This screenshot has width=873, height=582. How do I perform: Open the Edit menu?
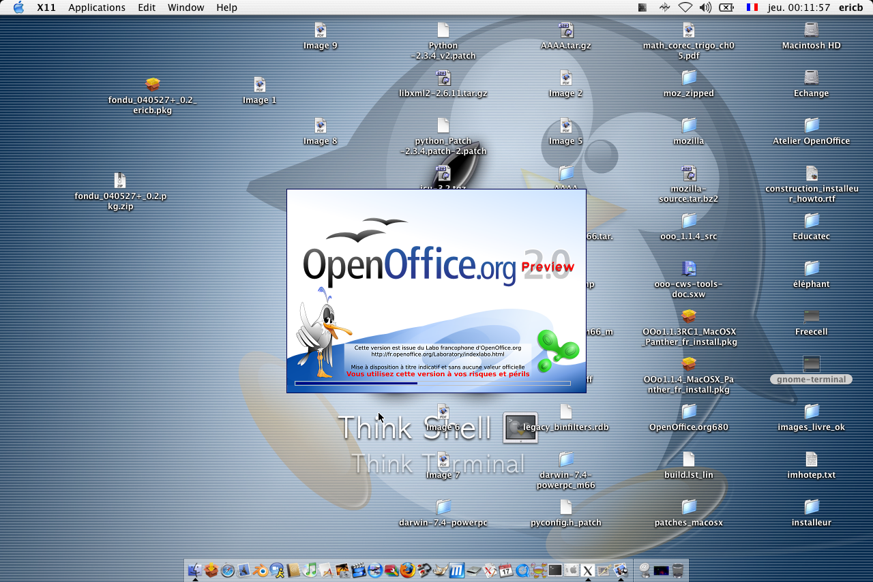(x=147, y=7)
